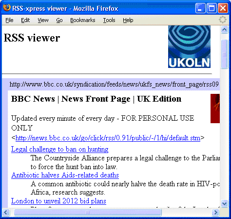
Task: Open 'Antibiotic halves Aids-related deaths' story
Action: 65,175
